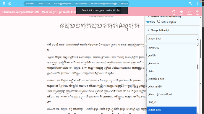
Task: Show sutta info panel
Action: pos(174,12)
